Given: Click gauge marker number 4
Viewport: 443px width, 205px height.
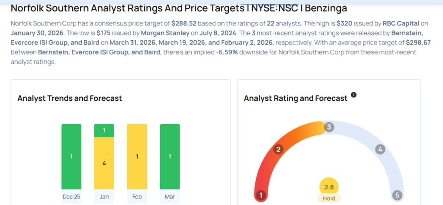Looking at the screenshot, I should point(380,150).
